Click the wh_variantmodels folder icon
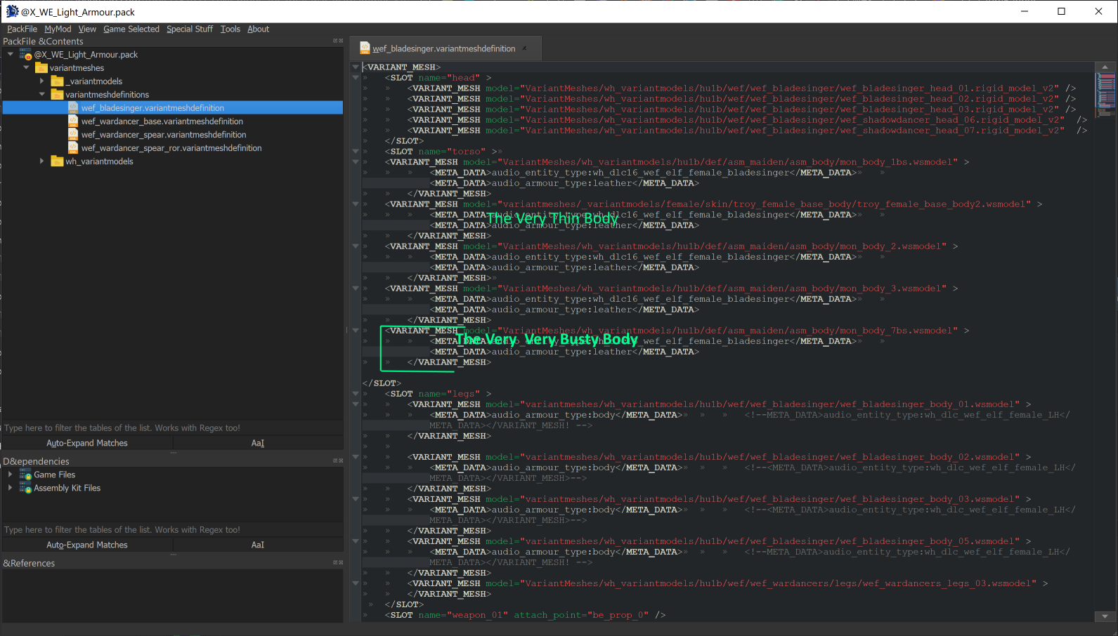This screenshot has width=1118, height=636. (58, 161)
